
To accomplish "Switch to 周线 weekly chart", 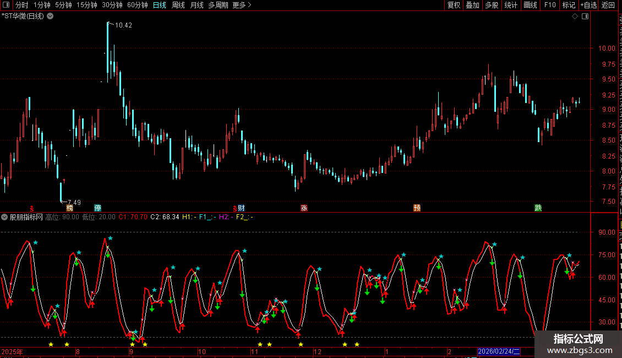I will 178,5.
